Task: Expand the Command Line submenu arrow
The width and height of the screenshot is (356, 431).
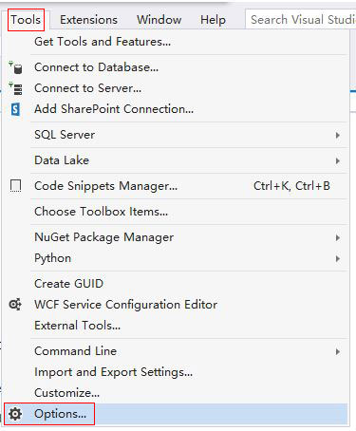Action: coord(338,351)
